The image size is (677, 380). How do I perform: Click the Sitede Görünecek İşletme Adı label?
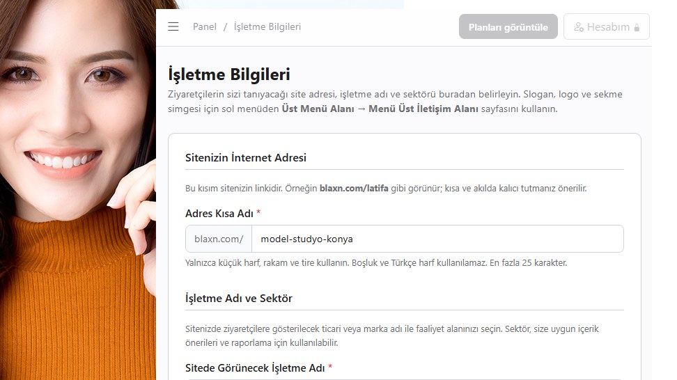(254, 367)
